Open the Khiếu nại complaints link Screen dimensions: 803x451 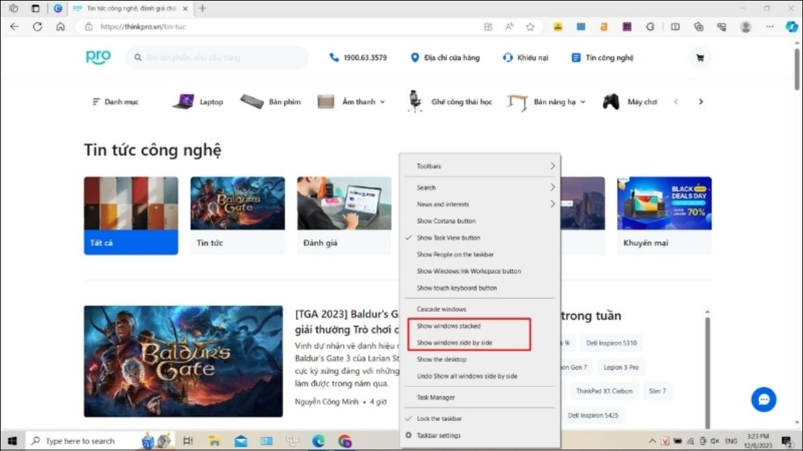tap(525, 57)
